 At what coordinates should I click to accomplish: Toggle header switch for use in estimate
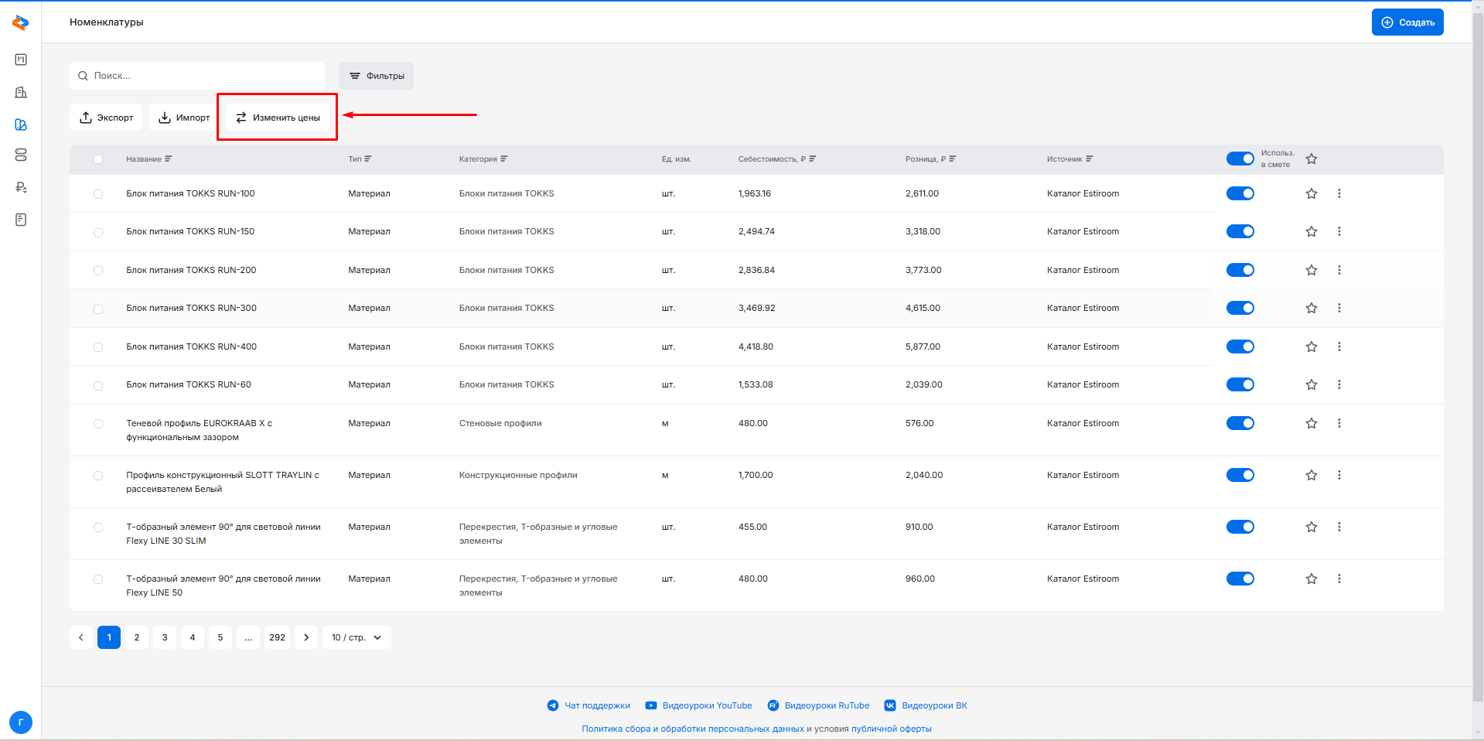pos(1240,159)
